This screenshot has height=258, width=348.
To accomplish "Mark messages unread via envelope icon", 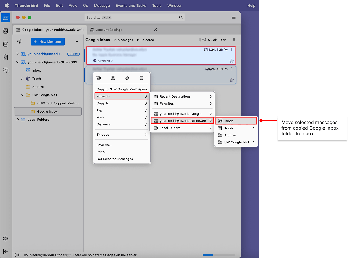I will point(98,78).
